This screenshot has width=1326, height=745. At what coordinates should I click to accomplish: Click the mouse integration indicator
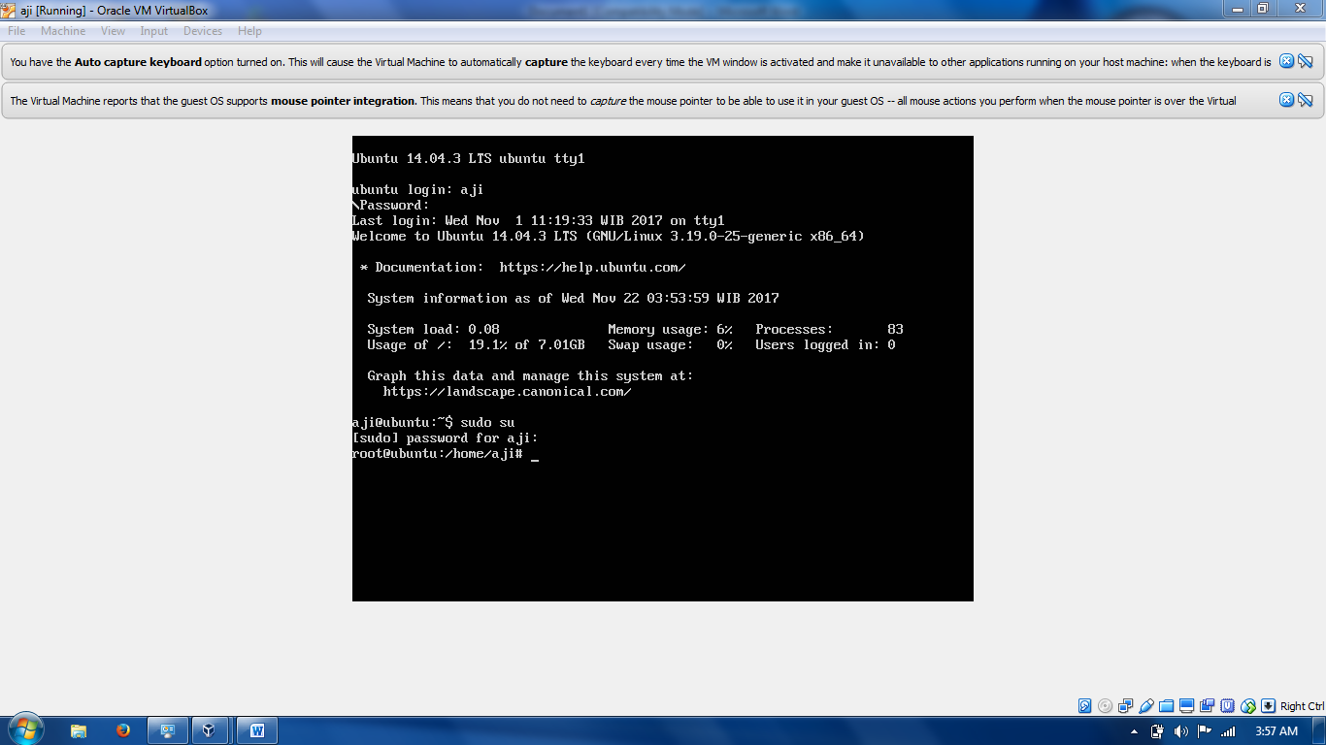point(1248,706)
